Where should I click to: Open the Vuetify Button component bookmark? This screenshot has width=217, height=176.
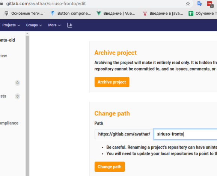(71, 13)
